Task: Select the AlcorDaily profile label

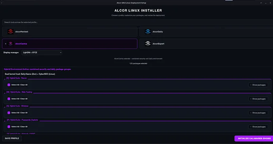Action: (157, 32)
